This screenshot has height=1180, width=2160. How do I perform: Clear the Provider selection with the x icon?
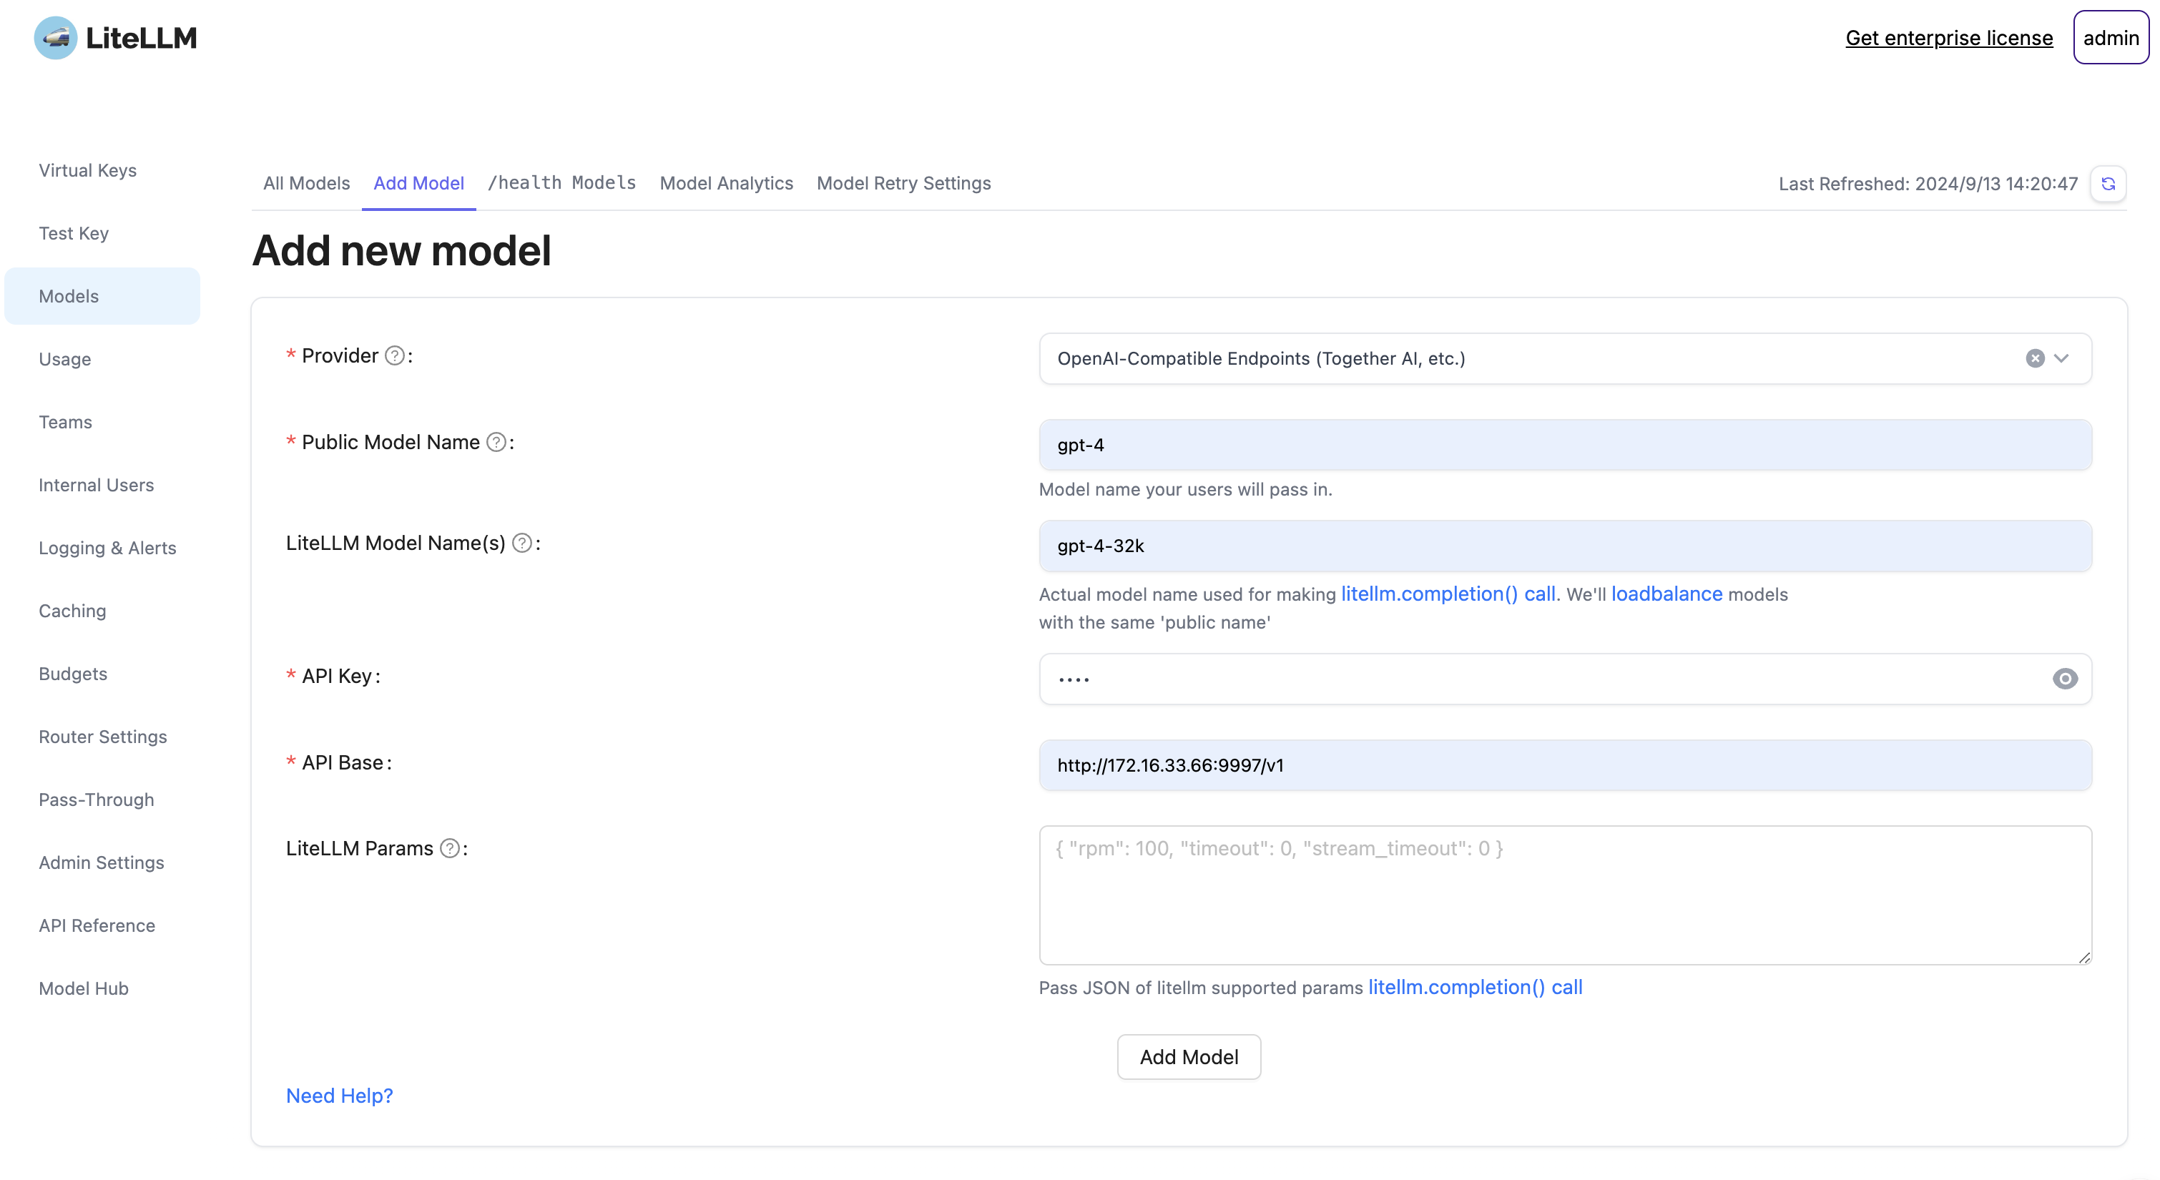(x=2034, y=358)
